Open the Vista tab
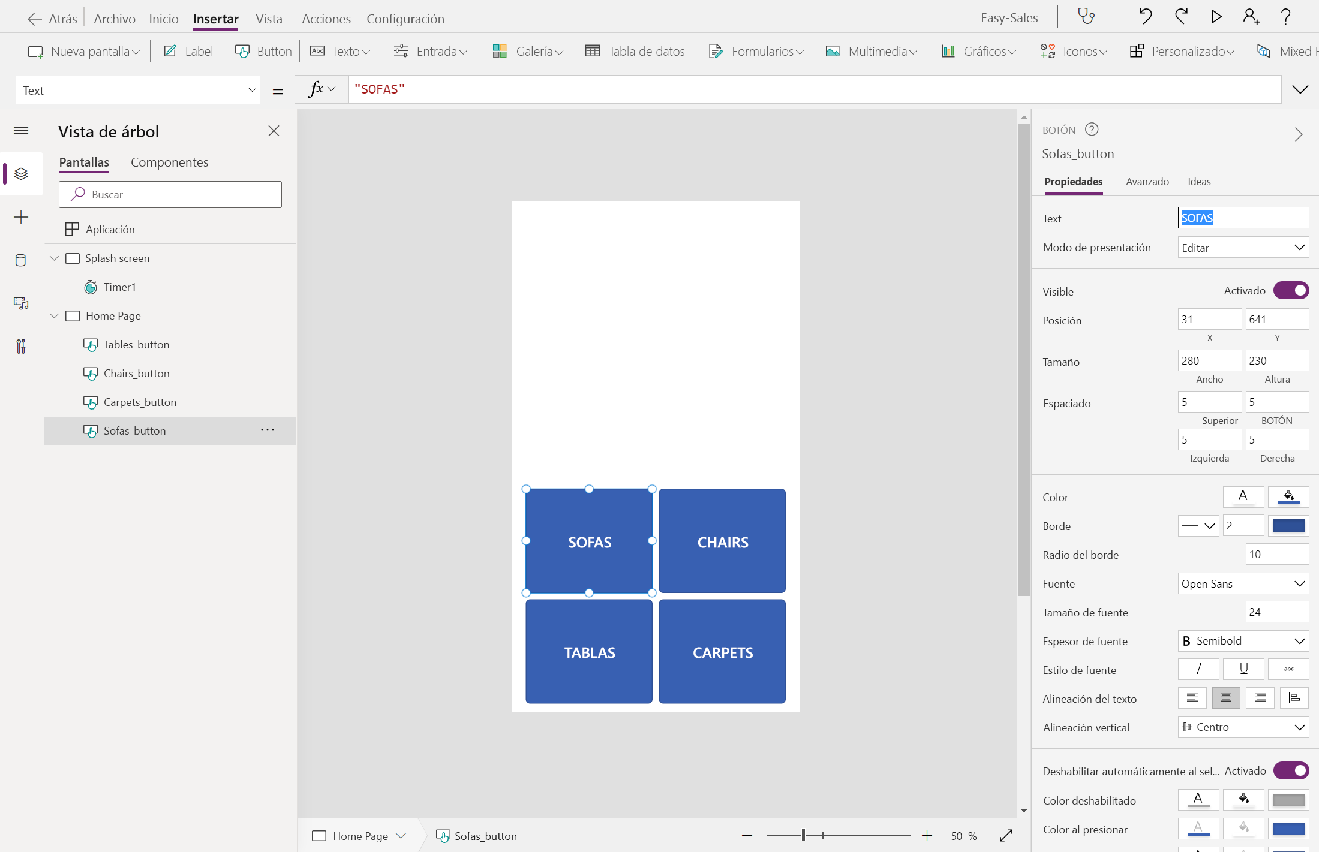1319x852 pixels. (x=269, y=19)
